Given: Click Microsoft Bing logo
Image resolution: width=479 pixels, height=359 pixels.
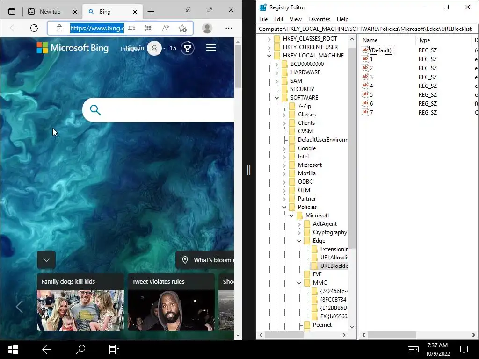Looking at the screenshot, I should [73, 48].
